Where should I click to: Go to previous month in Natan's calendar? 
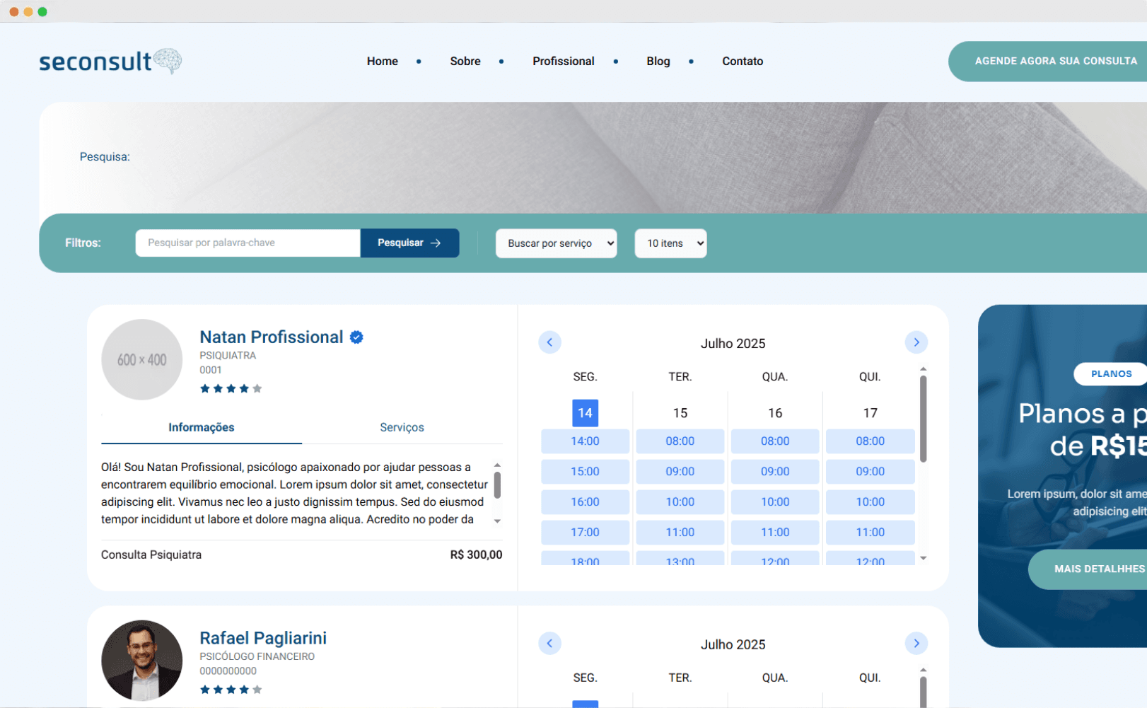tap(549, 342)
